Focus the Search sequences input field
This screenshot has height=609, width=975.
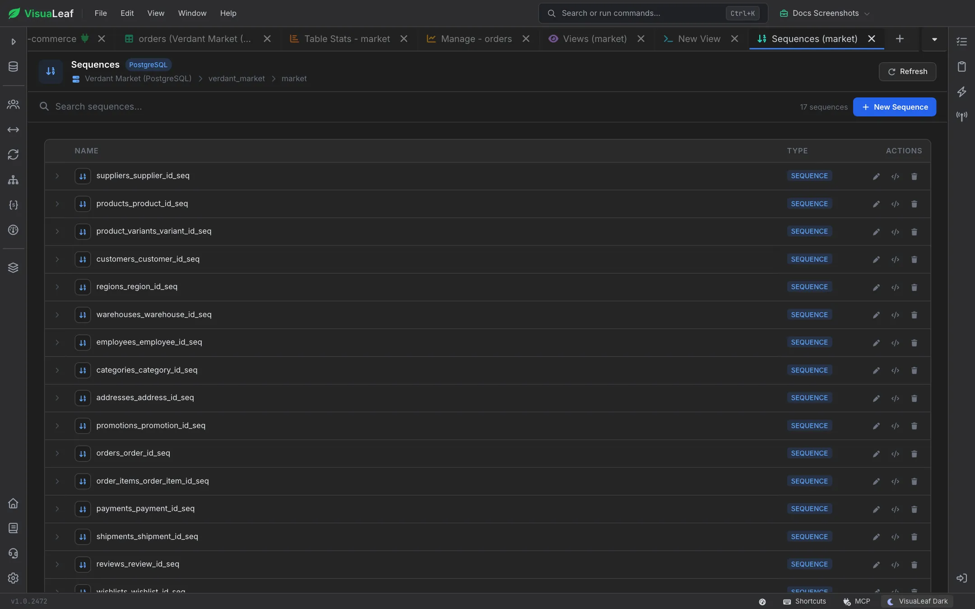coord(415,107)
